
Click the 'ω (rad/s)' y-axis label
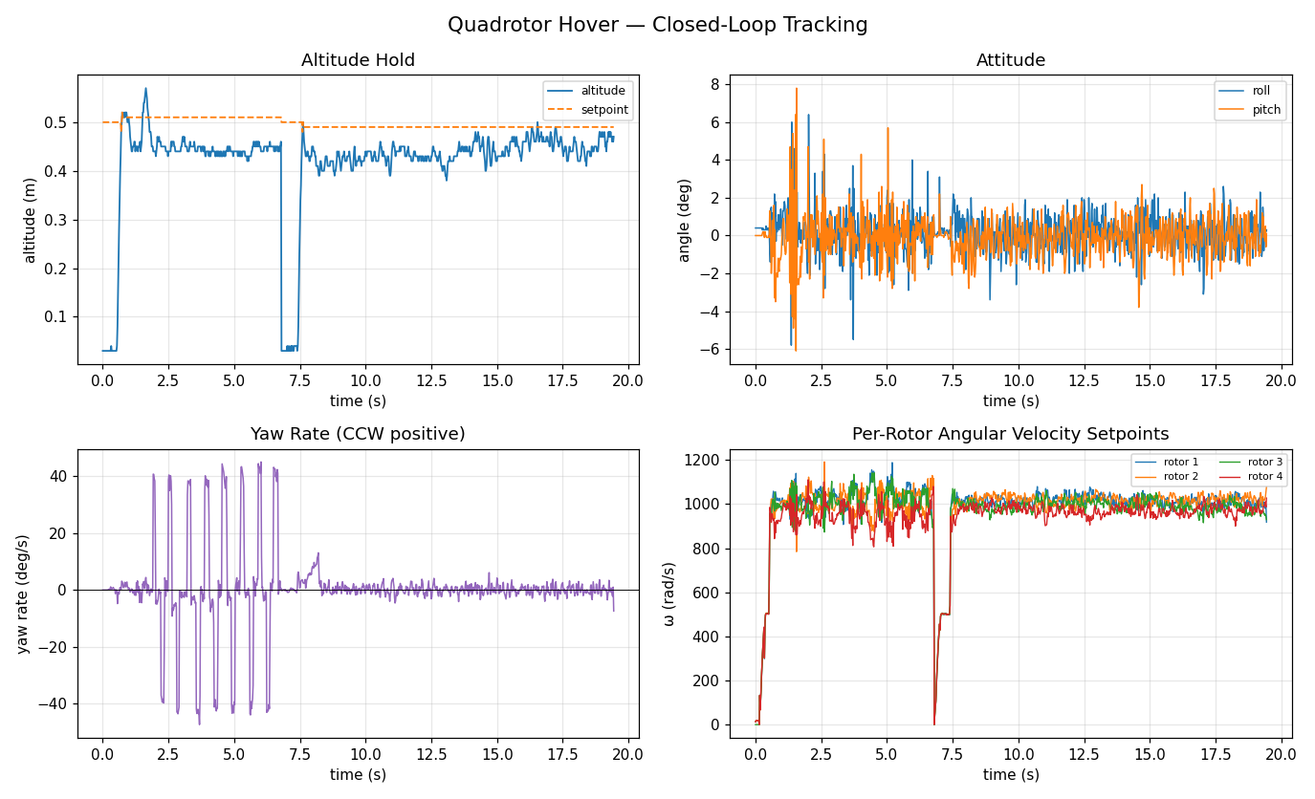pyautogui.click(x=668, y=594)
